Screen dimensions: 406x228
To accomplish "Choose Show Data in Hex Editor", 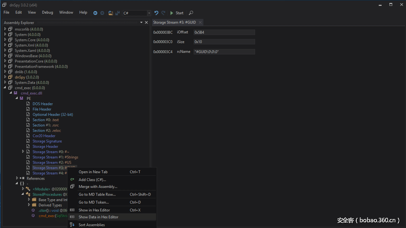I will [x=98, y=217].
